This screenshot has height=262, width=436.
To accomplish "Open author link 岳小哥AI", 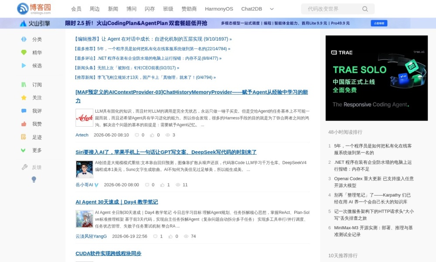I will [x=84, y=185].
